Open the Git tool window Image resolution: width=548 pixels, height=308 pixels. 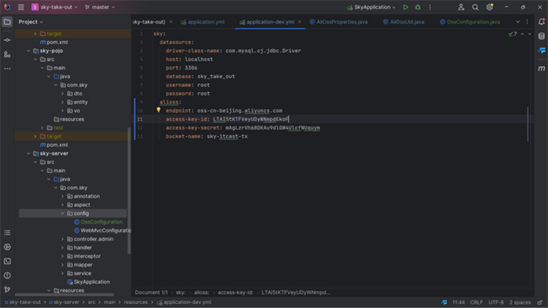(7, 289)
